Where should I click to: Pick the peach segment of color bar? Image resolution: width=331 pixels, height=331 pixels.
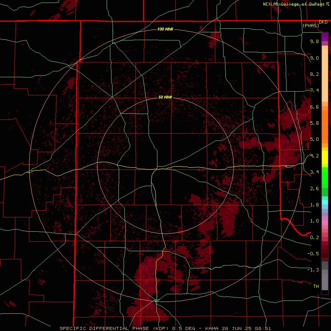tap(325, 75)
